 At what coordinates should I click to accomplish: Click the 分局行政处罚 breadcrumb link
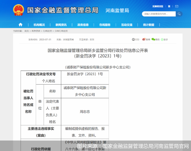coord(61,31)
